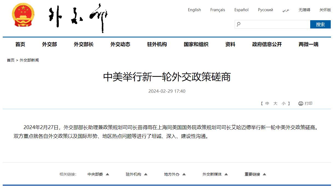Open the 外交动态 navigation menu
The width and height of the screenshot is (334, 189).
[x=120, y=44]
